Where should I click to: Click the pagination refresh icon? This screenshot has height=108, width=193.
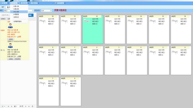click(32, 106)
